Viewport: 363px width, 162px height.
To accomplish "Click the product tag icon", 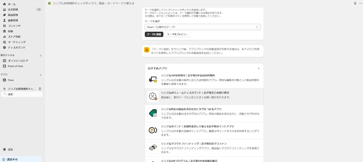I will coord(4,15).
